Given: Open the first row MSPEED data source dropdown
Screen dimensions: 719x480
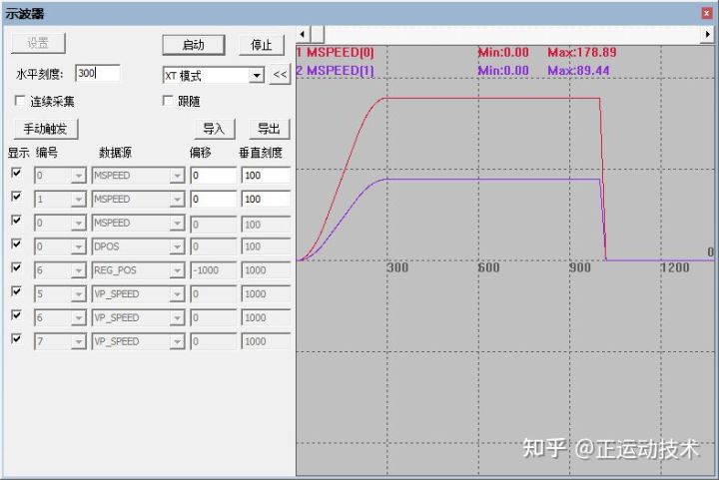Looking at the screenshot, I should point(177,176).
